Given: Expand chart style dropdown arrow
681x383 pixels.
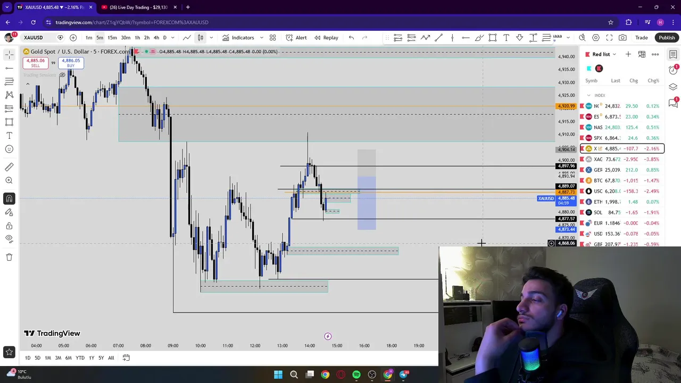Looking at the screenshot, I should [x=211, y=38].
